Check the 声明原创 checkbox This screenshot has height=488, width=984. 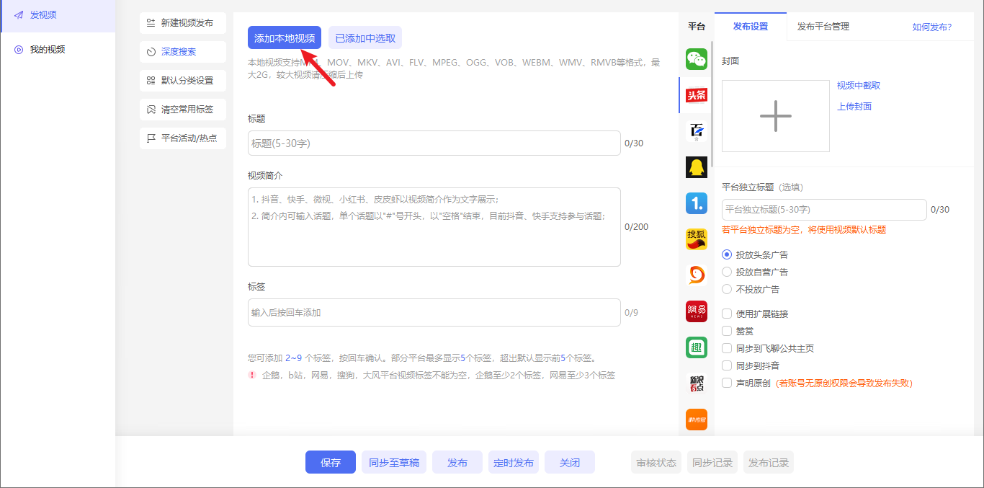pos(727,383)
